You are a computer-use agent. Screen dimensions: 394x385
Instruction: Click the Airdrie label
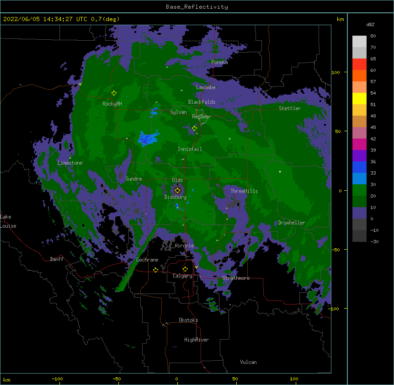click(184, 246)
